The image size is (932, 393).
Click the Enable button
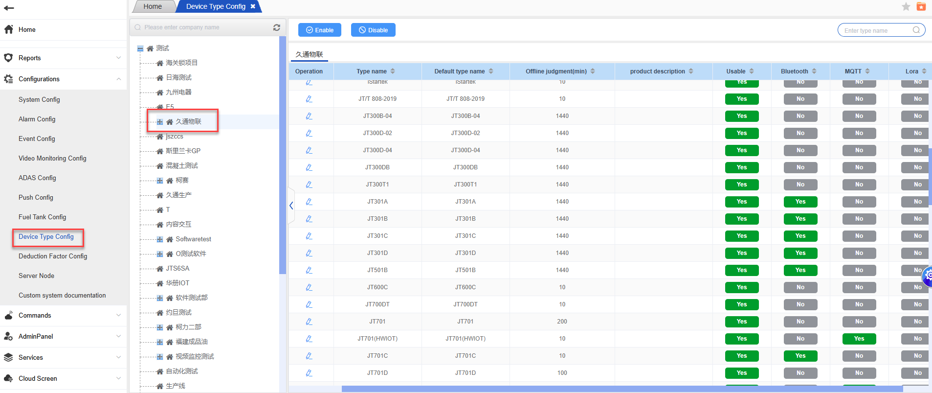click(x=320, y=30)
